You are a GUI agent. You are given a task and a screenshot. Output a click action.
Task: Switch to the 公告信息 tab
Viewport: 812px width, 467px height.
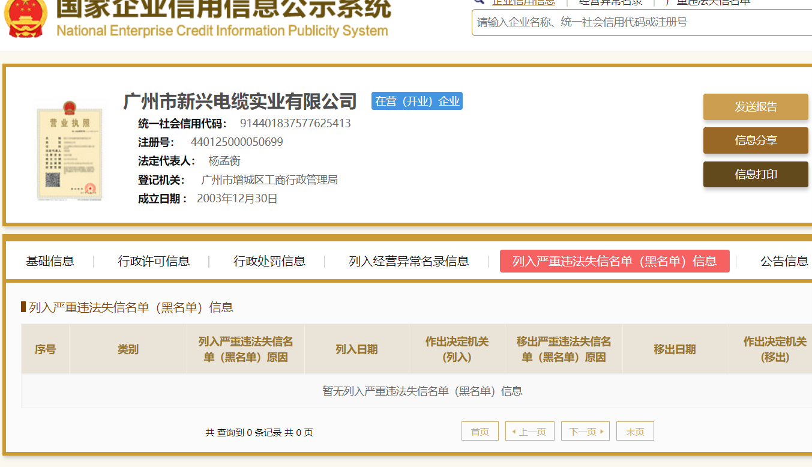(x=784, y=261)
